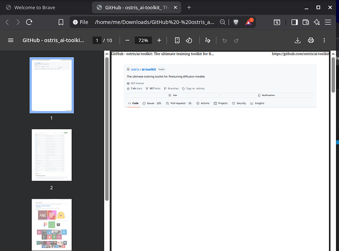This screenshot has height=251, width=339.
Task: Rotate the PDF counterclockwise
Action: 189,41
